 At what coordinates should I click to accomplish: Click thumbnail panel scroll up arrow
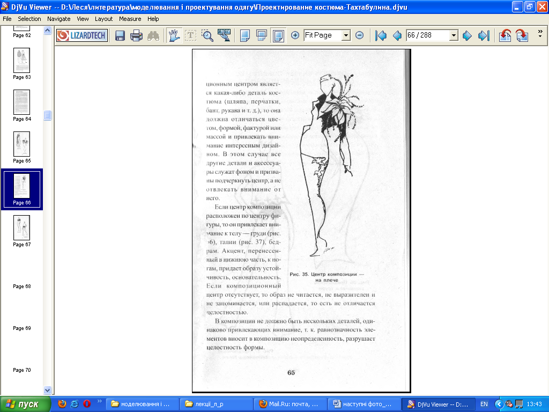48,31
